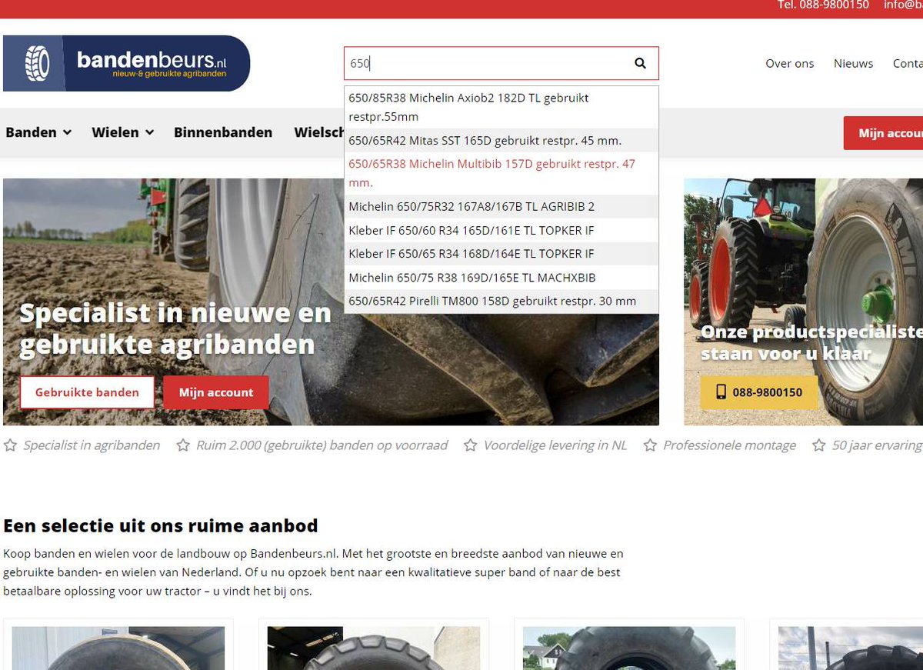Viewport: 923px width, 670px height.
Task: Select suggestion 650/65R42 Mitas SST 165D
Action: (501, 140)
